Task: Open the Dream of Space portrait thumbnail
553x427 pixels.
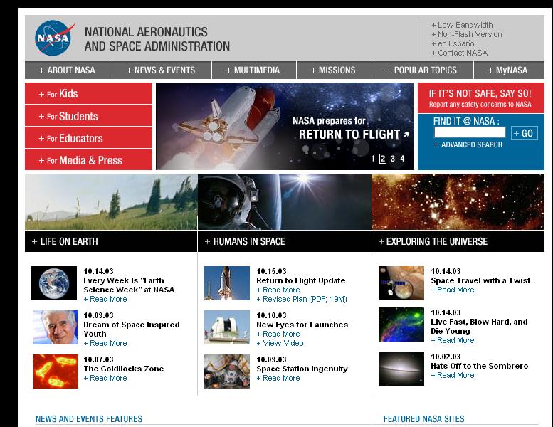Action: 55,327
